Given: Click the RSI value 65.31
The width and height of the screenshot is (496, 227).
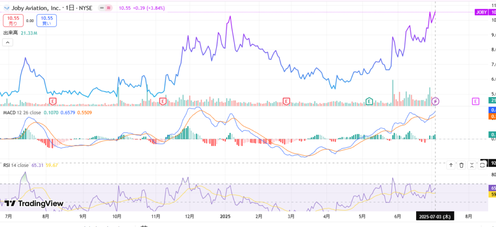Looking at the screenshot, I should coord(37,165).
